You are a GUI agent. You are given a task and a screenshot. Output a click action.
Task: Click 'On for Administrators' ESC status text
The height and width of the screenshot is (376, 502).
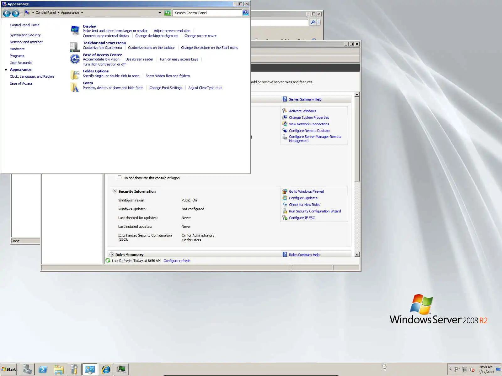[x=198, y=235]
